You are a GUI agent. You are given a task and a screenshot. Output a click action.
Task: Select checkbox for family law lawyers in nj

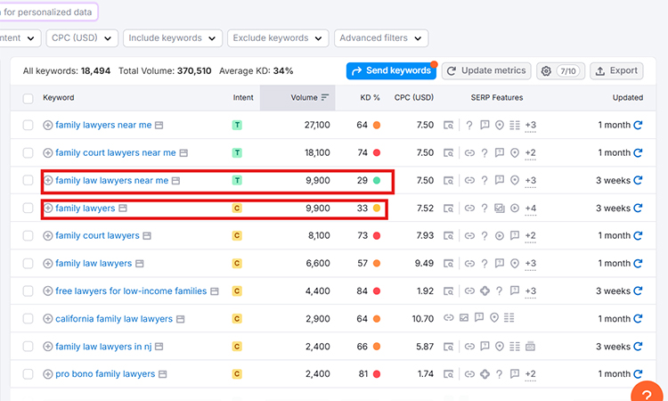[x=29, y=347]
